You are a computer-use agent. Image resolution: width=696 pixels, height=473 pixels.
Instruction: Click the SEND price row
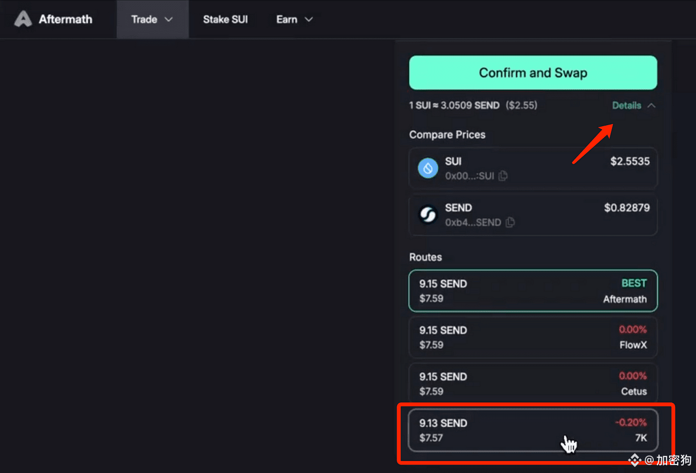(x=533, y=215)
